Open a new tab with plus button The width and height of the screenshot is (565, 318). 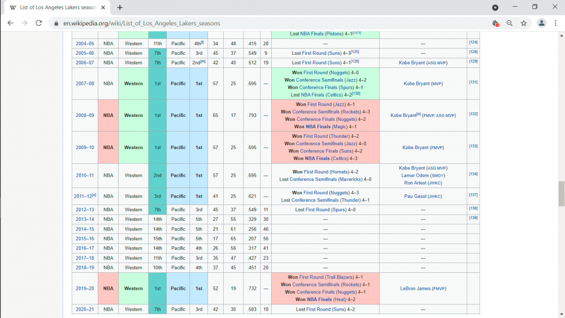120,7
